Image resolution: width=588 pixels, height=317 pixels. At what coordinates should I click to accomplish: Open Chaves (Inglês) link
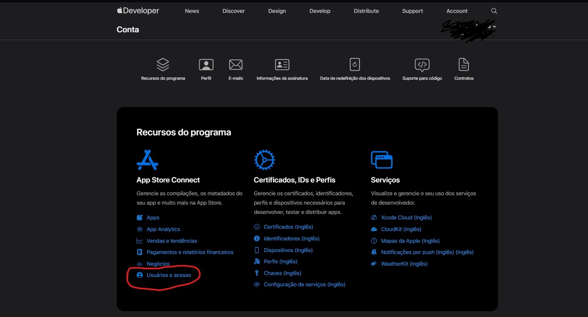(x=283, y=273)
